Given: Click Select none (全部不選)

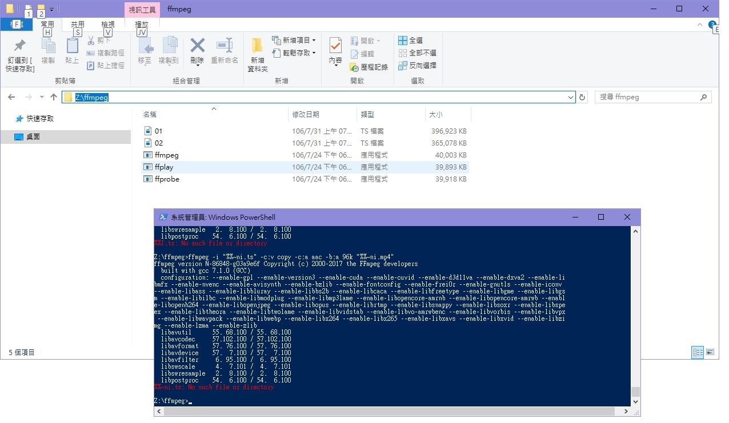Looking at the screenshot, I should [x=417, y=53].
